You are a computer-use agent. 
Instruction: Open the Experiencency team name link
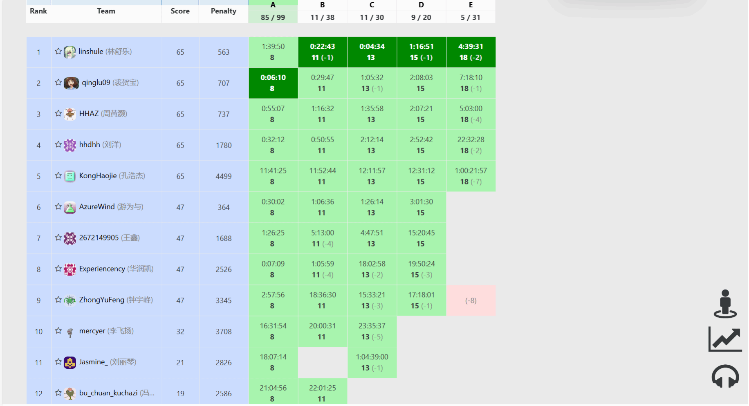pos(102,269)
